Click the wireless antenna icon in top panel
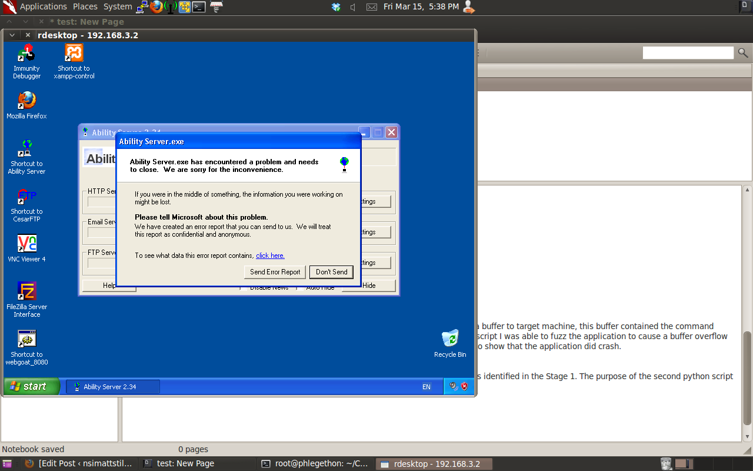The image size is (753, 471). point(171,6)
